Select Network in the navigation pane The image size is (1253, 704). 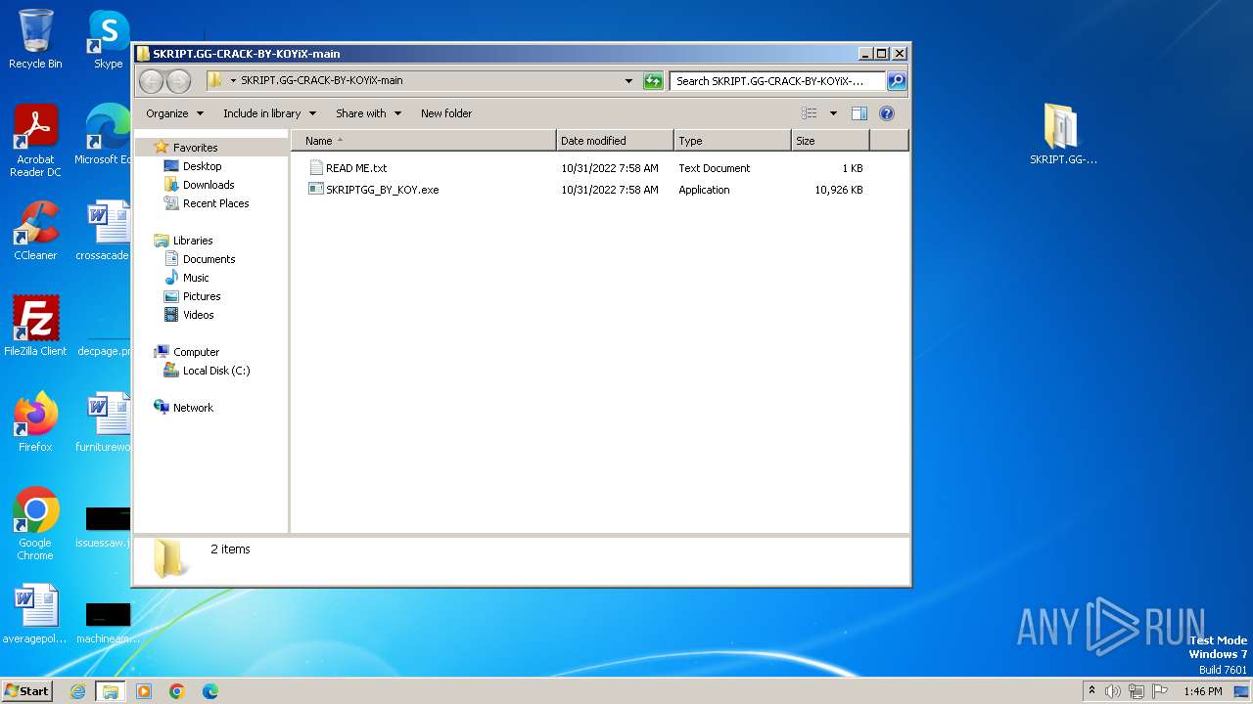pos(193,408)
